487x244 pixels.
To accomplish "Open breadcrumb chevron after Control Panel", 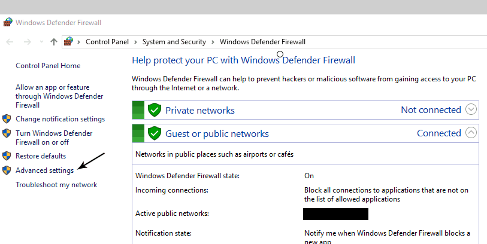I will [x=135, y=42].
